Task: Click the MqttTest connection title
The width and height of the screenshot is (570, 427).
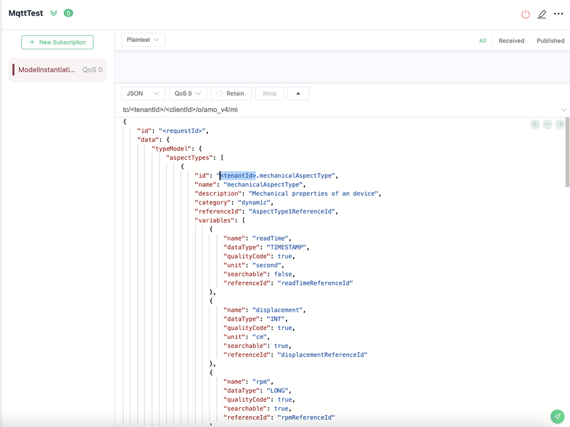Action: coord(26,13)
